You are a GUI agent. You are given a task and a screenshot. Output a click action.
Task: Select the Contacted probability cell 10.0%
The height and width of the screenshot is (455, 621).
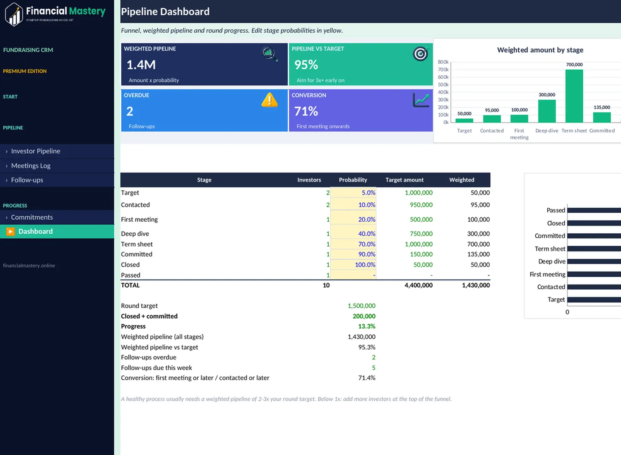(353, 205)
